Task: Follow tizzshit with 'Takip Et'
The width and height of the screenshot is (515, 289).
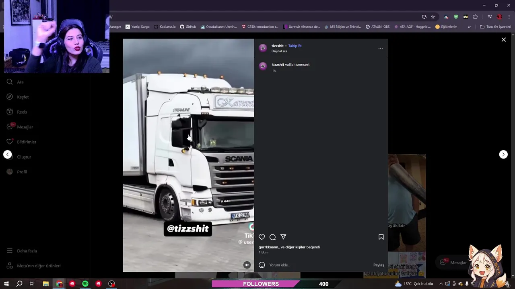Action: click(x=295, y=46)
